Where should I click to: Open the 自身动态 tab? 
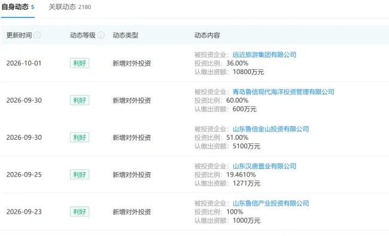tap(17, 7)
